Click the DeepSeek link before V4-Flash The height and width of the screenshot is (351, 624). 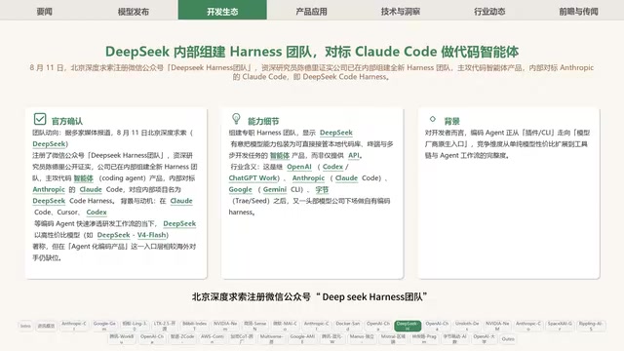(113, 235)
